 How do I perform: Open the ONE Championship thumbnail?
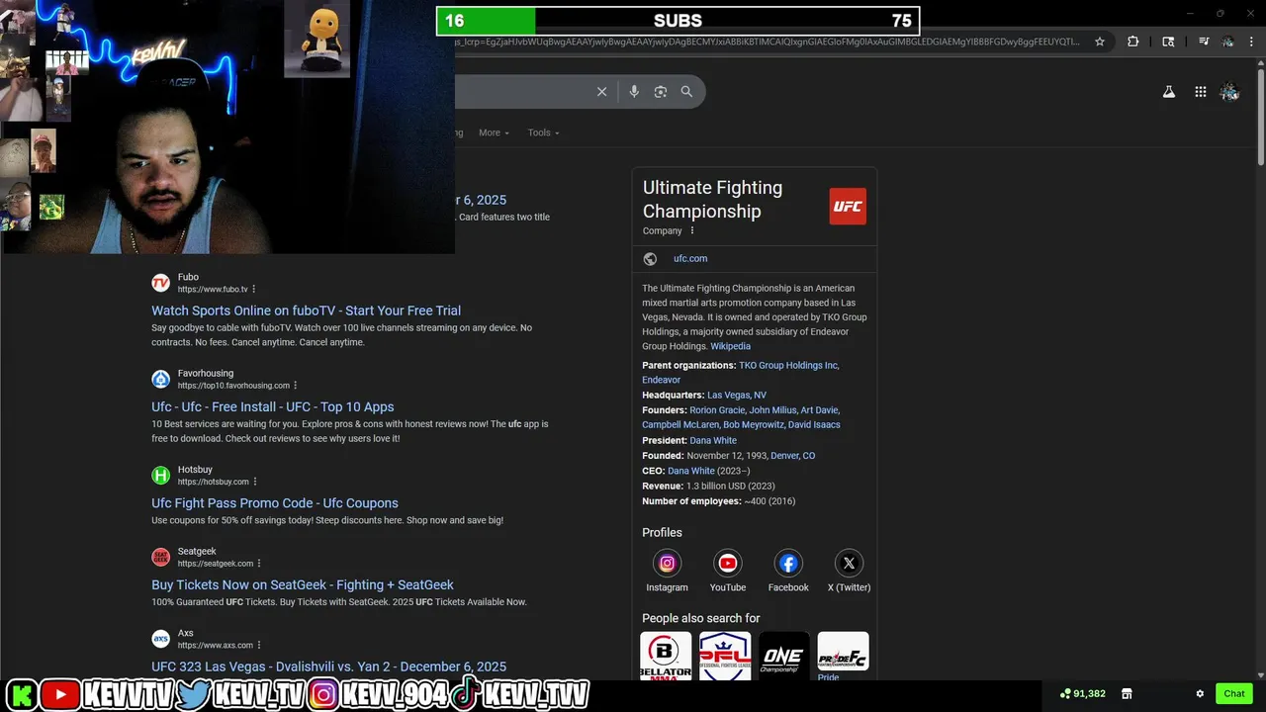tap(784, 655)
